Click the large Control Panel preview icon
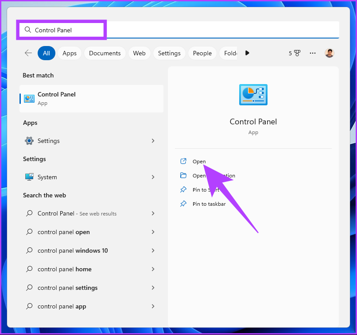This screenshot has height=335, width=357. point(253,95)
